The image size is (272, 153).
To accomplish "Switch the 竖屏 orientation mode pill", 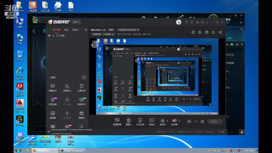I will coord(76,22).
